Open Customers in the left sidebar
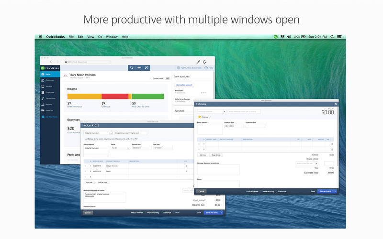This screenshot has height=239, width=383. tap(49, 81)
